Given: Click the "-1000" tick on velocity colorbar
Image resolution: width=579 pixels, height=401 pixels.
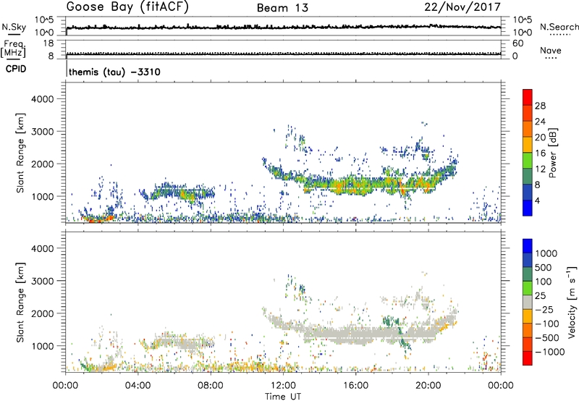Looking at the screenshot, I should 550,352.
